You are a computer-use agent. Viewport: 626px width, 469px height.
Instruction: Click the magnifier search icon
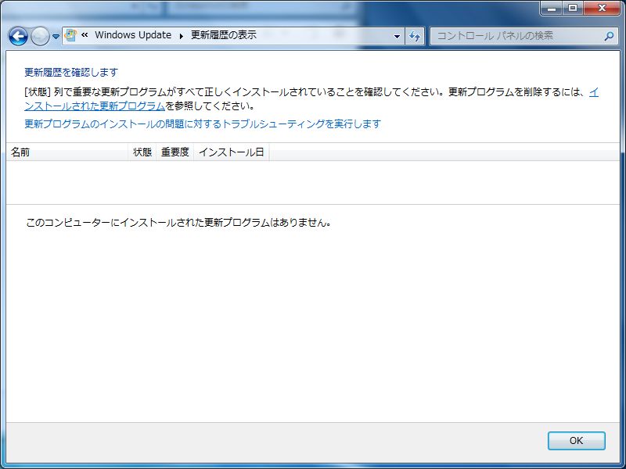pyautogui.click(x=609, y=36)
